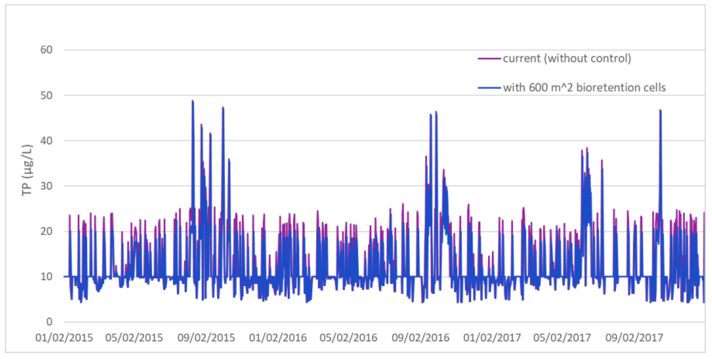Click the 40 y-axis tick label
The height and width of the screenshot is (359, 712).
46,141
